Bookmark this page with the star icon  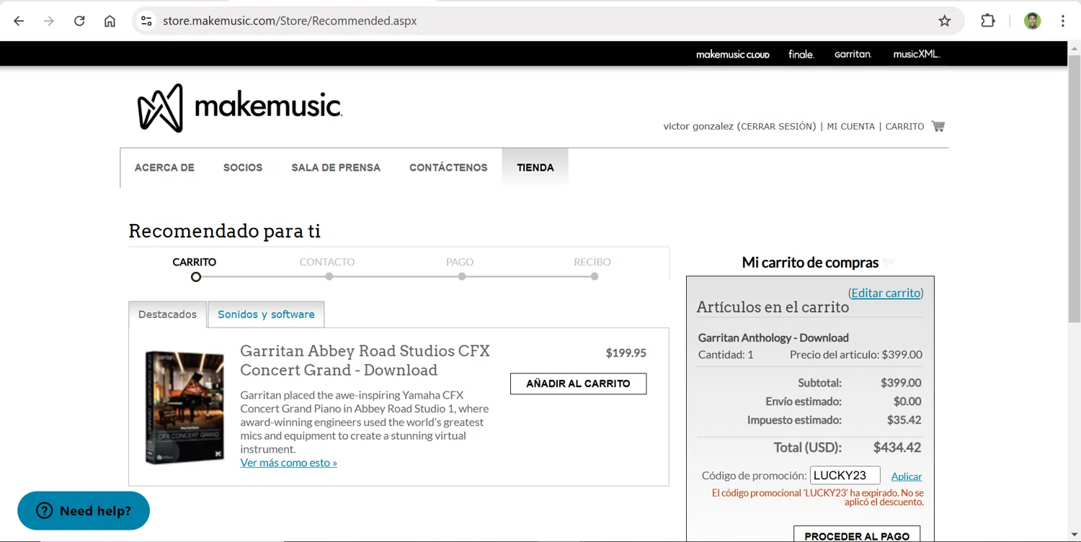pyautogui.click(x=945, y=21)
